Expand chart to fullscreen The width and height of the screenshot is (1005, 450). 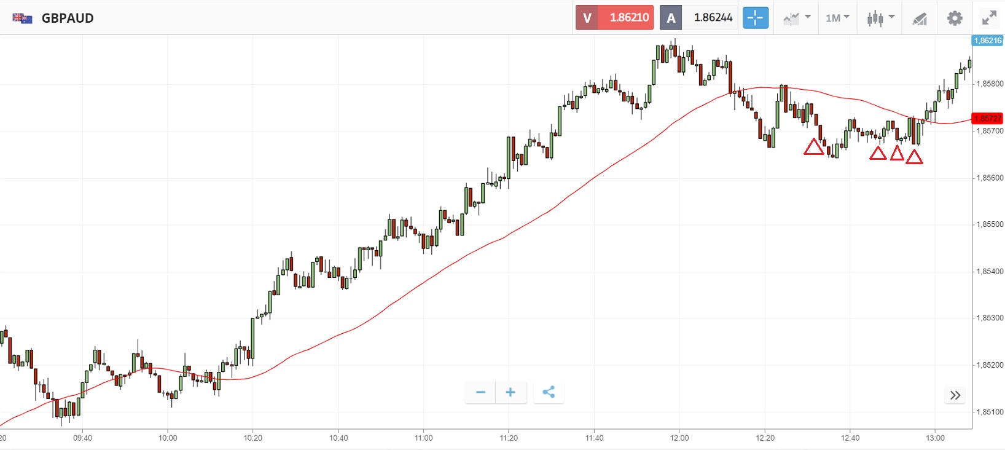click(x=989, y=18)
